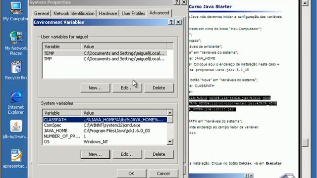Select NUMBER_OF_PR... system variable row

(x=105, y=136)
